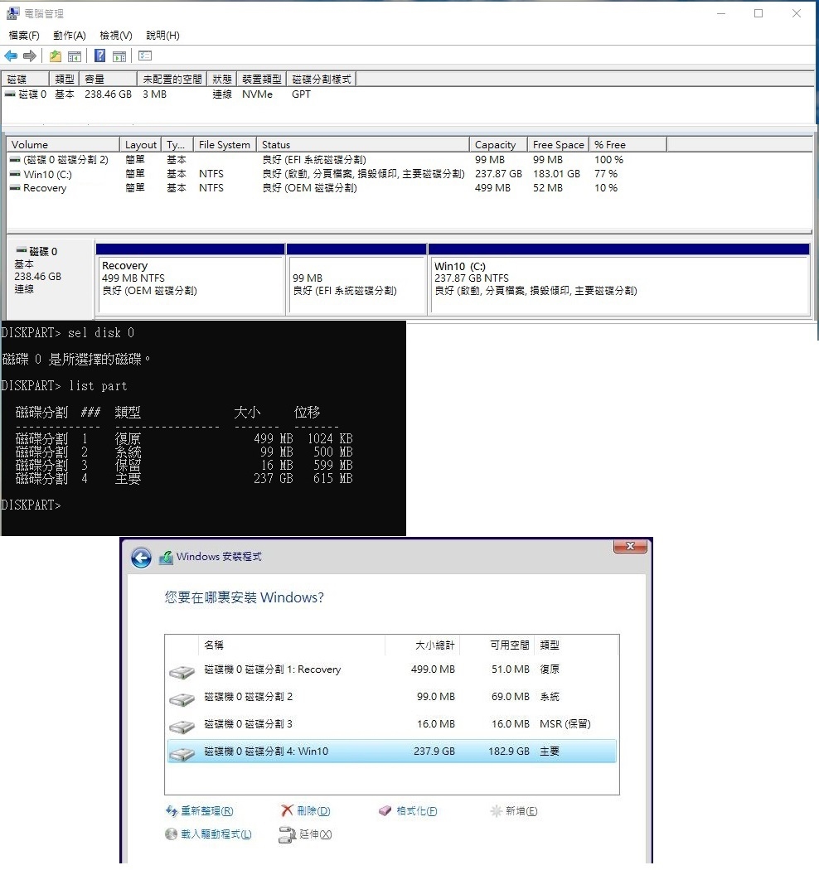Click the Show/Hide Action Pane toolbar icon
Screen dimensions: 819x870
tap(119, 56)
